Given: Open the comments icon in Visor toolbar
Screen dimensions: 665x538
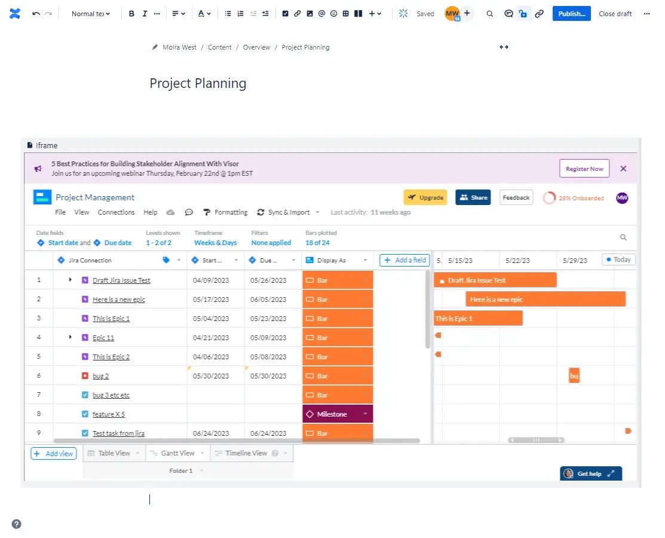Looking at the screenshot, I should [x=189, y=212].
